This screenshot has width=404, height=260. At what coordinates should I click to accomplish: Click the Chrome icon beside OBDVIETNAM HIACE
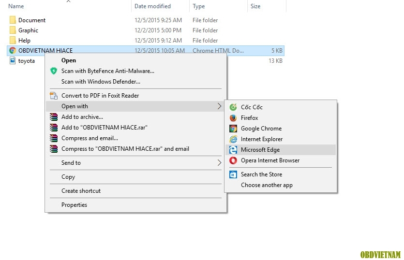click(13, 50)
